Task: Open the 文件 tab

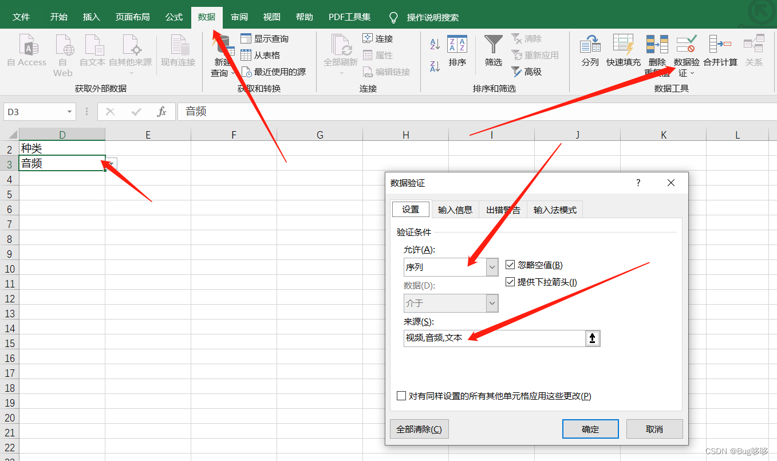Action: (x=21, y=17)
